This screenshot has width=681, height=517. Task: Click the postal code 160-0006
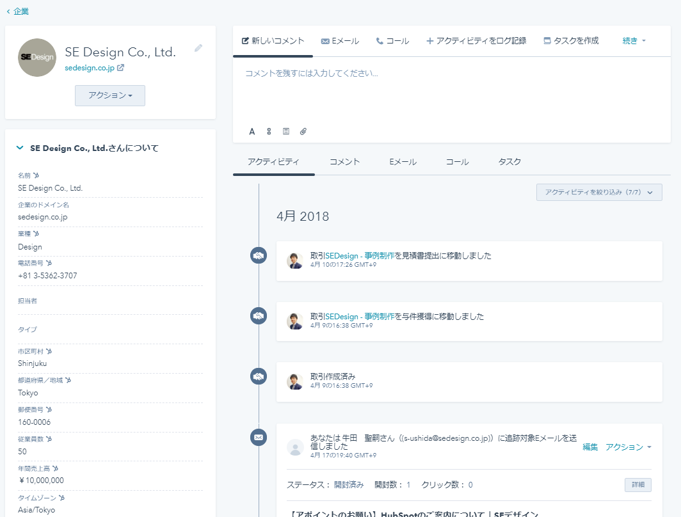coord(35,422)
